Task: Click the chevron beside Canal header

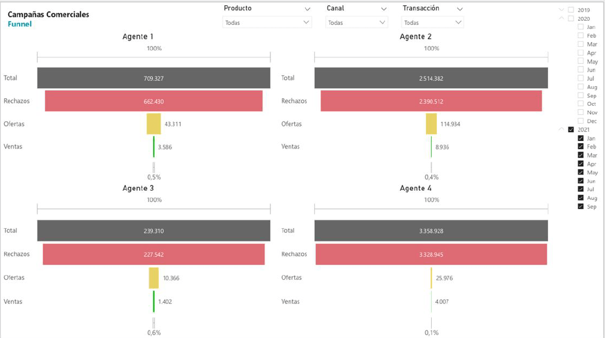Action: pyautogui.click(x=384, y=9)
